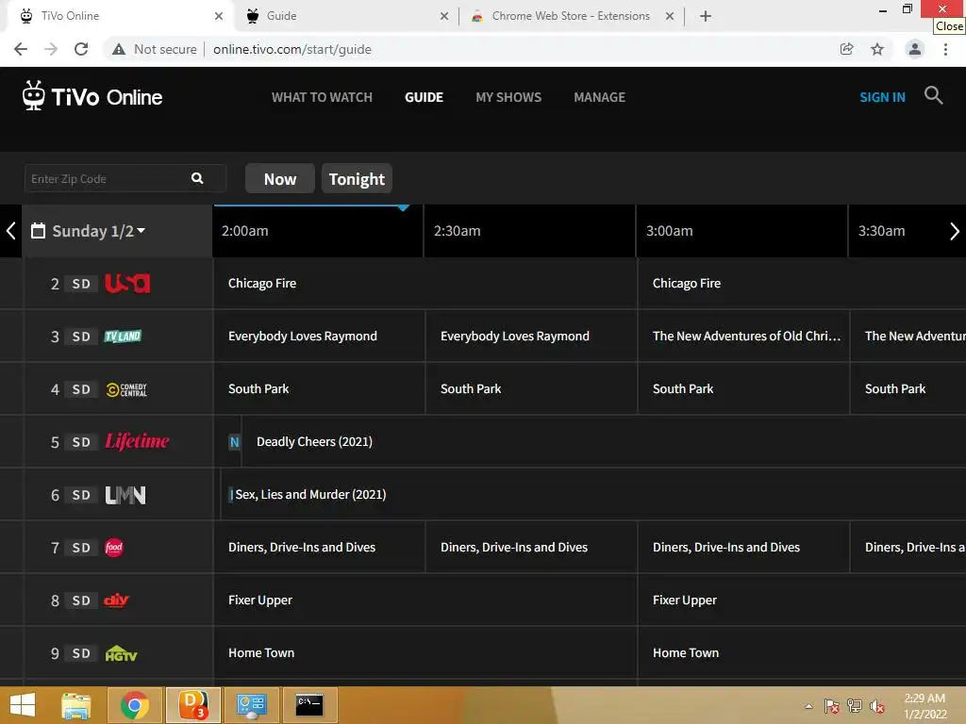Click the muted volume tray icon
Screen dimensions: 966x724
(877, 706)
